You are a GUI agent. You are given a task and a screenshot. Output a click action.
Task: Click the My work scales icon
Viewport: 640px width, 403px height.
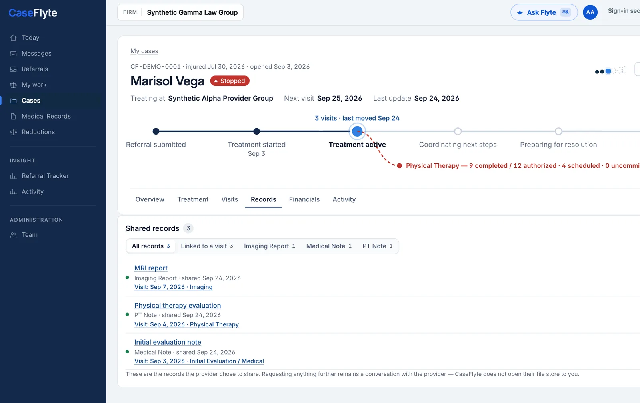point(13,85)
